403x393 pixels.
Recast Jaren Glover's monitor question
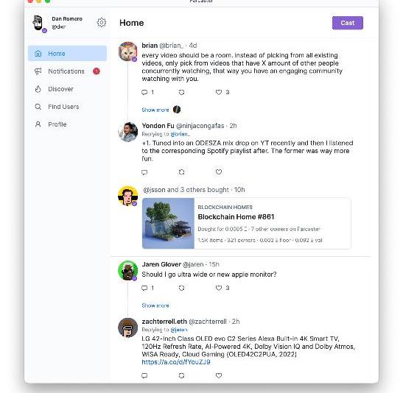click(181, 288)
